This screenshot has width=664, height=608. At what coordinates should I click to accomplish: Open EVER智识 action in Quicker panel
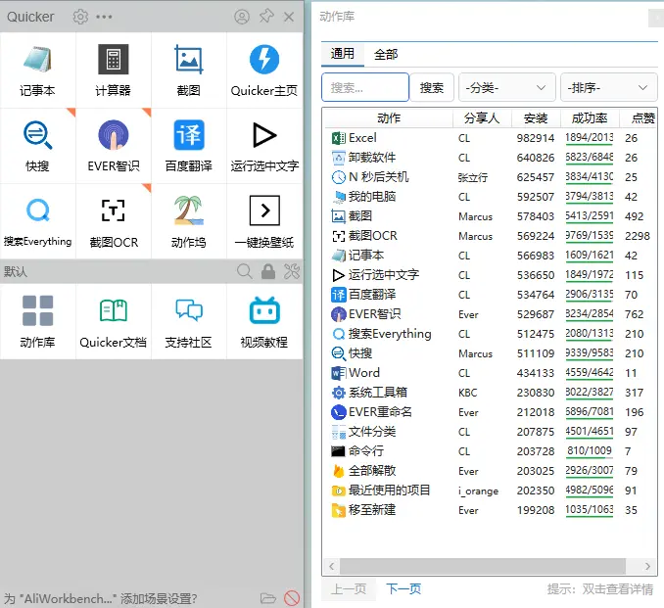coord(113,146)
